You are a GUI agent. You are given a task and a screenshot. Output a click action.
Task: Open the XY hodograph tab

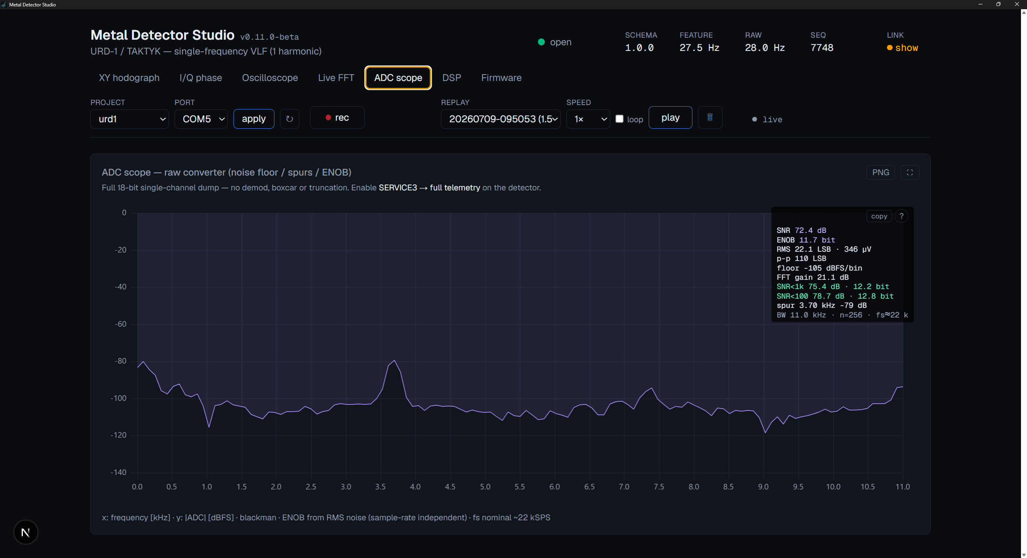(x=129, y=78)
